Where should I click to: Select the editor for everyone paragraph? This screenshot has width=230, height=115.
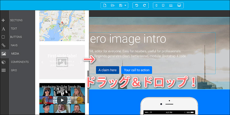138,54
